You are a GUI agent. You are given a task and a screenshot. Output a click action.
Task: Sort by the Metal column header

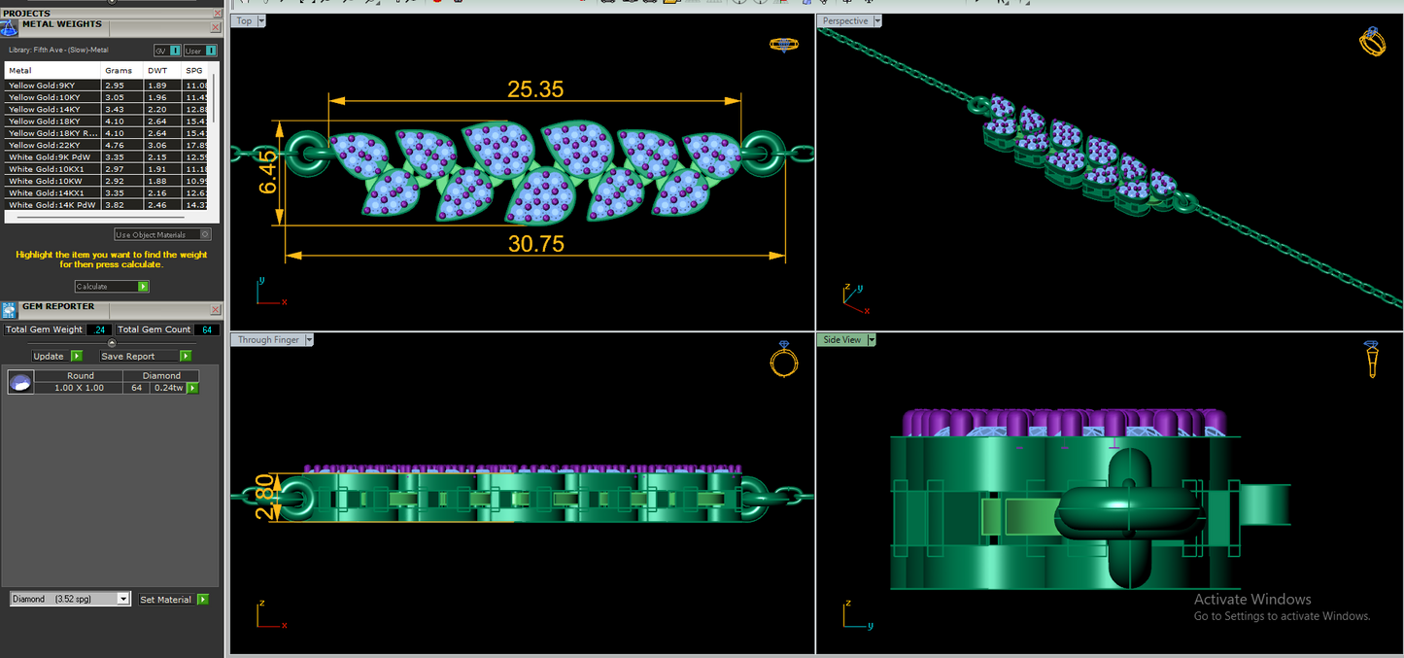coord(52,71)
